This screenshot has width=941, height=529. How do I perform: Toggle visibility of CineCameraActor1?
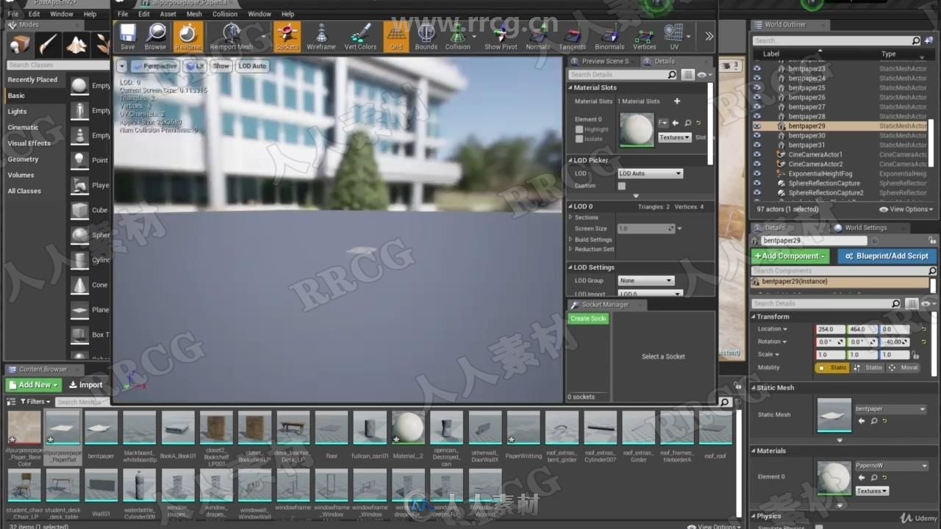pos(757,154)
